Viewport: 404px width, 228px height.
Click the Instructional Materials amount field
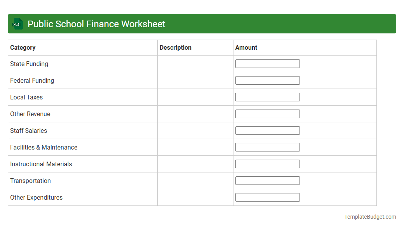click(x=267, y=164)
